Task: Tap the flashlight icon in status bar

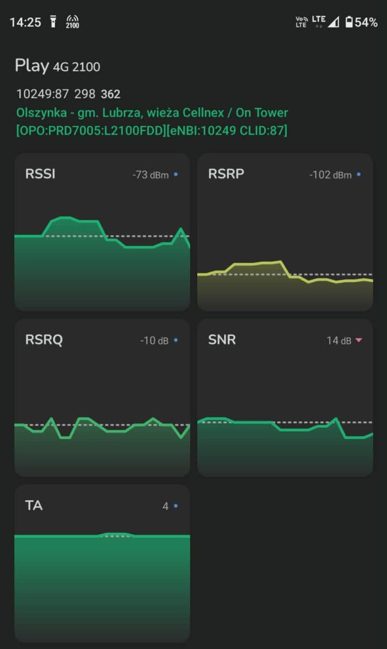Action: click(x=54, y=22)
